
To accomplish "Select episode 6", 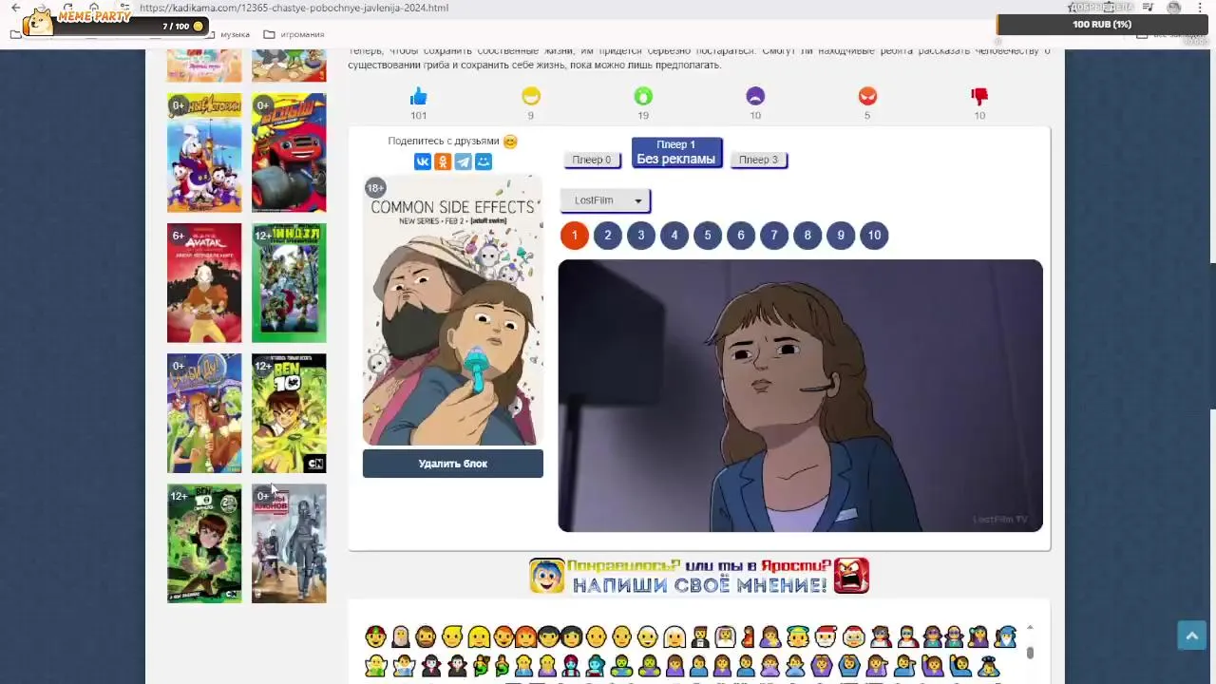I will (x=741, y=236).
